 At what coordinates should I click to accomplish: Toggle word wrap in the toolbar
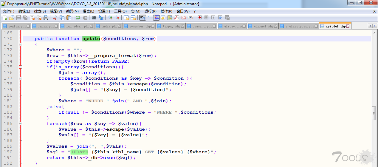point(142,18)
